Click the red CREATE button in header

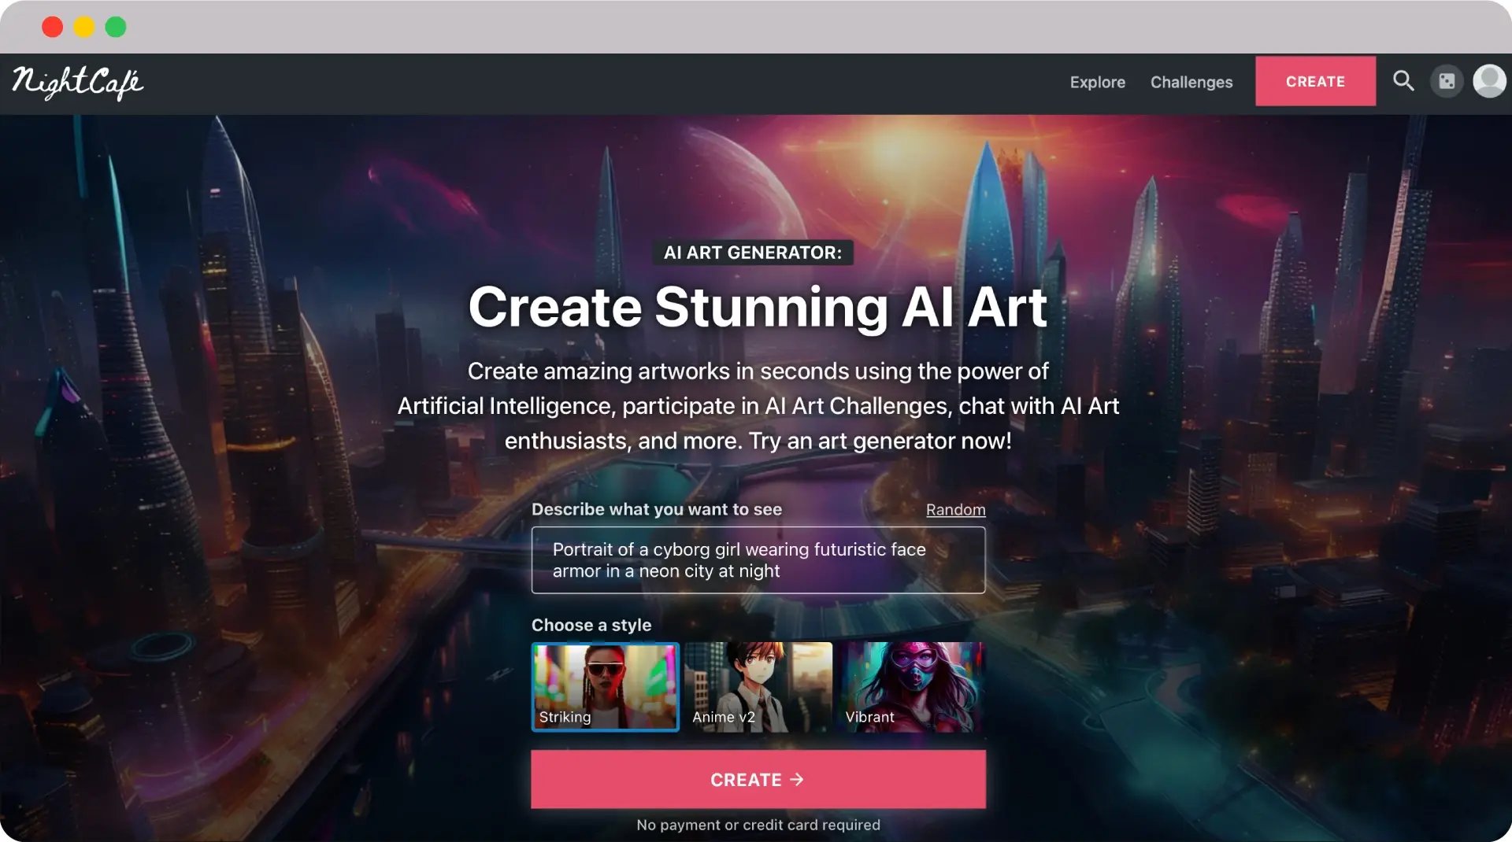[1315, 81]
